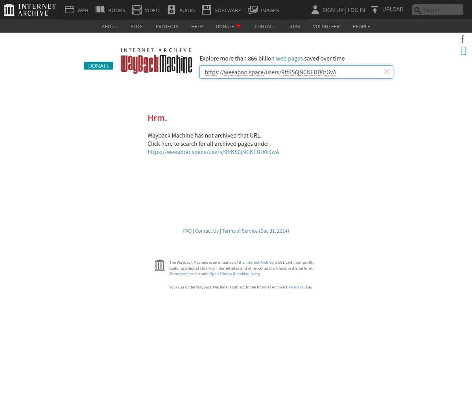This screenshot has height=393, width=472.
Task: Click the magnifier icon in Search
Action: 418,10
